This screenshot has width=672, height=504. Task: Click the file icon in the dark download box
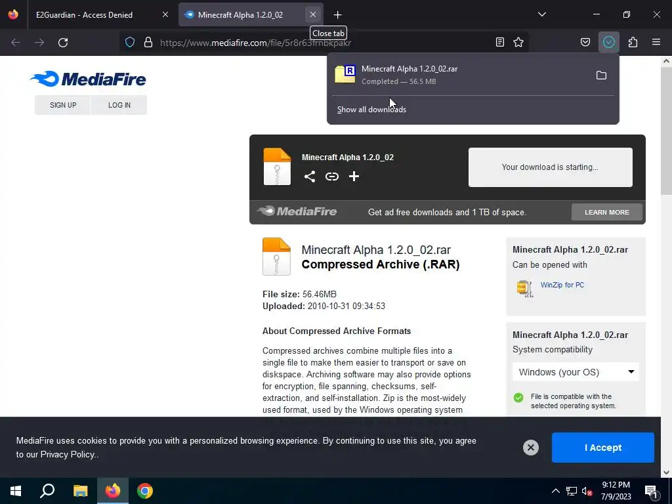[277, 167]
